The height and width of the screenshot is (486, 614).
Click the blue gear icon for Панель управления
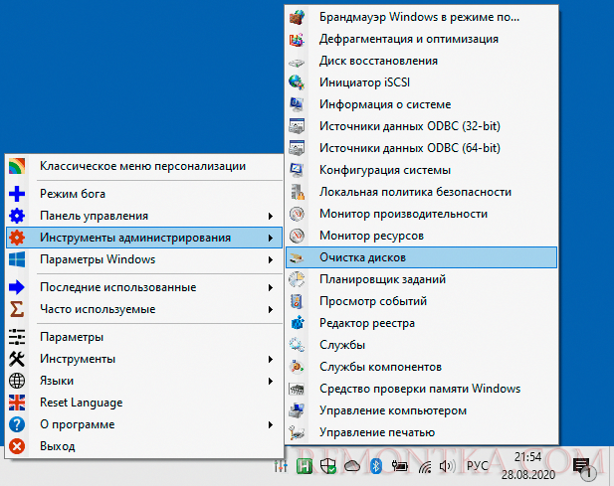point(17,216)
